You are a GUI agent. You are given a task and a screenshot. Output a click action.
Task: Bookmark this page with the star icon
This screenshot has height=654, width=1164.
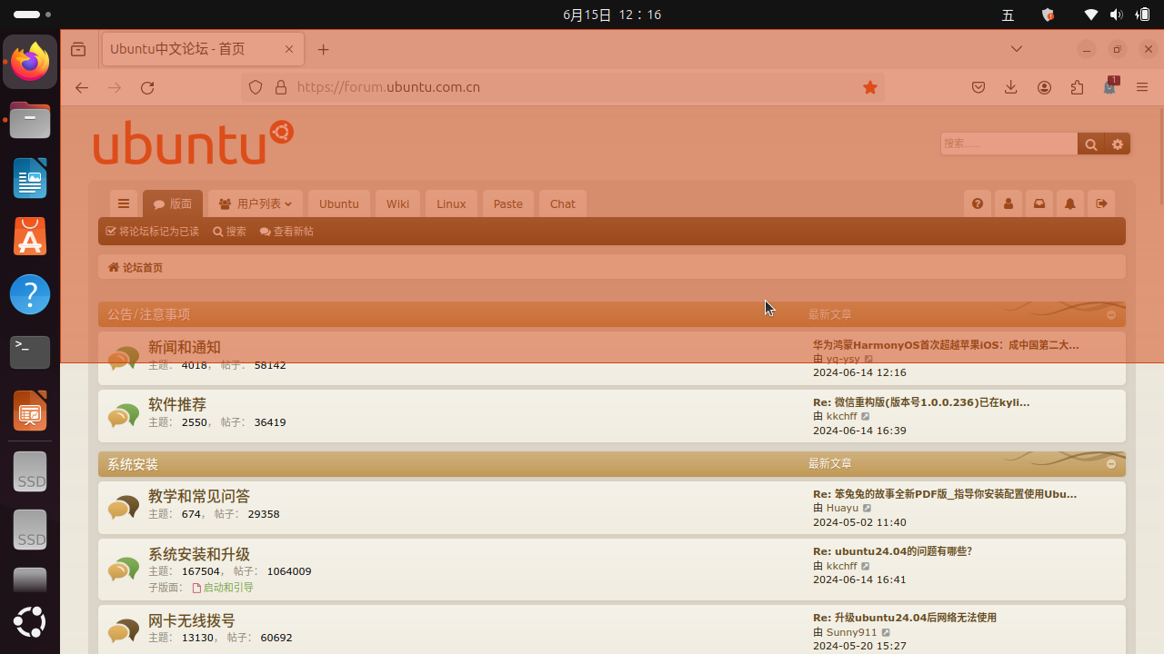(x=870, y=87)
